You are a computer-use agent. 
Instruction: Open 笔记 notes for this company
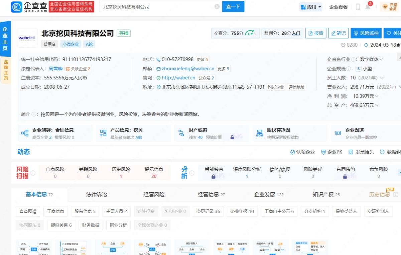[x=339, y=33]
